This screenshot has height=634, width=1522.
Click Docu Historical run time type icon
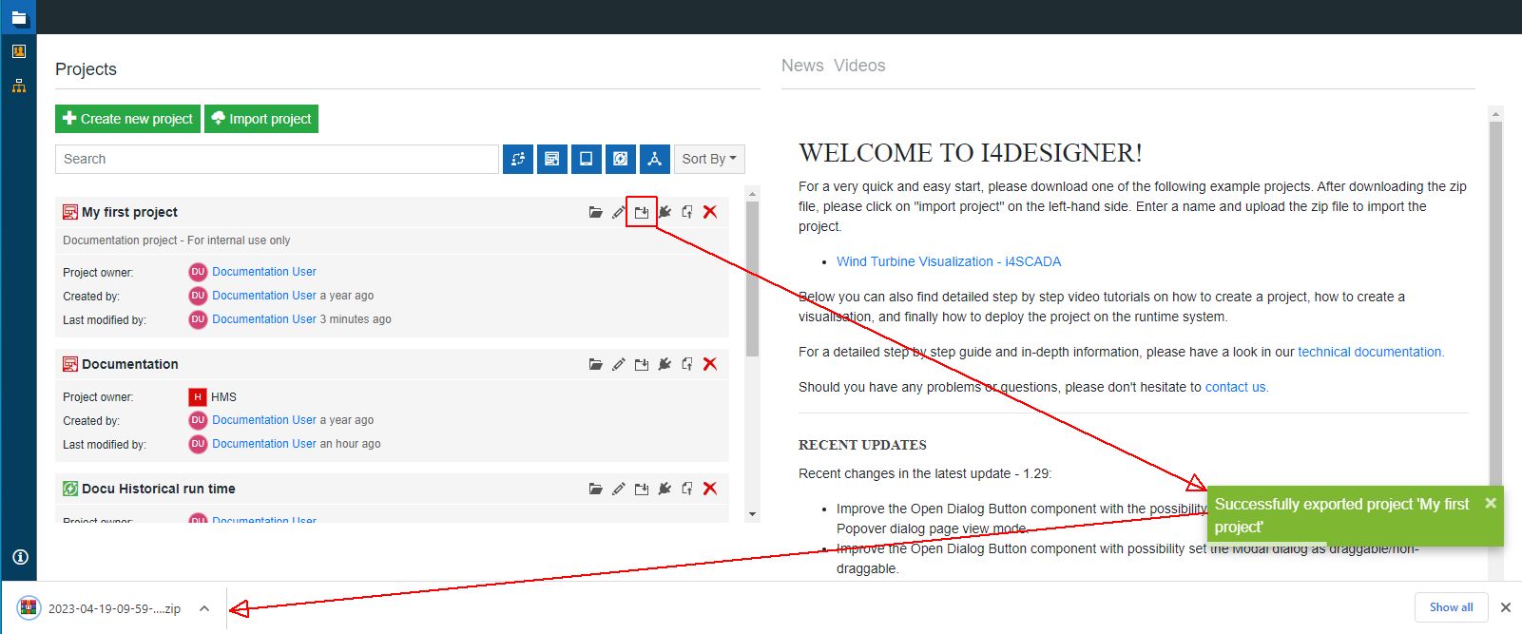70,489
